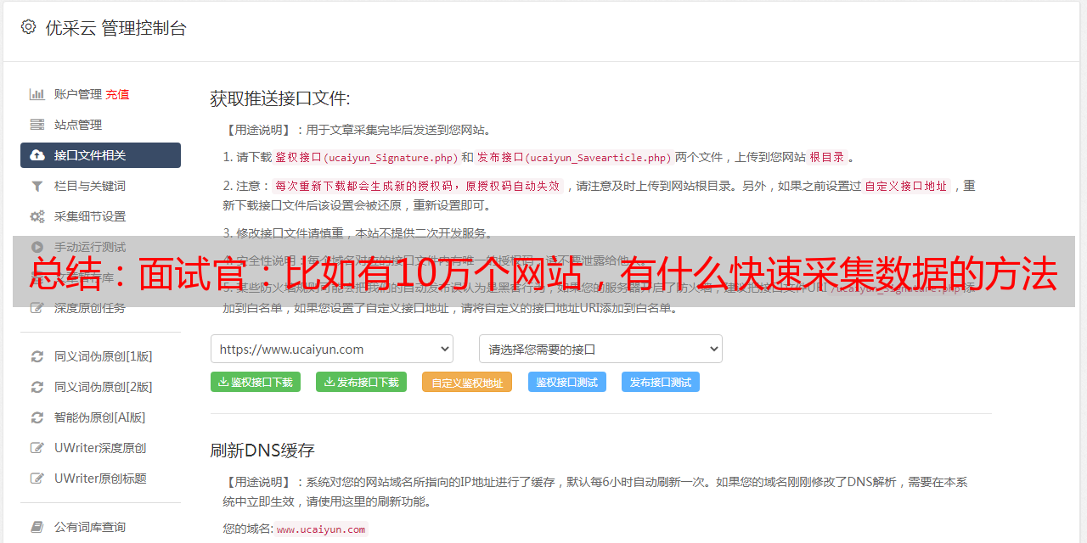Click the blue 发布接口测试 button
The width and height of the screenshot is (1087, 543).
click(x=661, y=382)
